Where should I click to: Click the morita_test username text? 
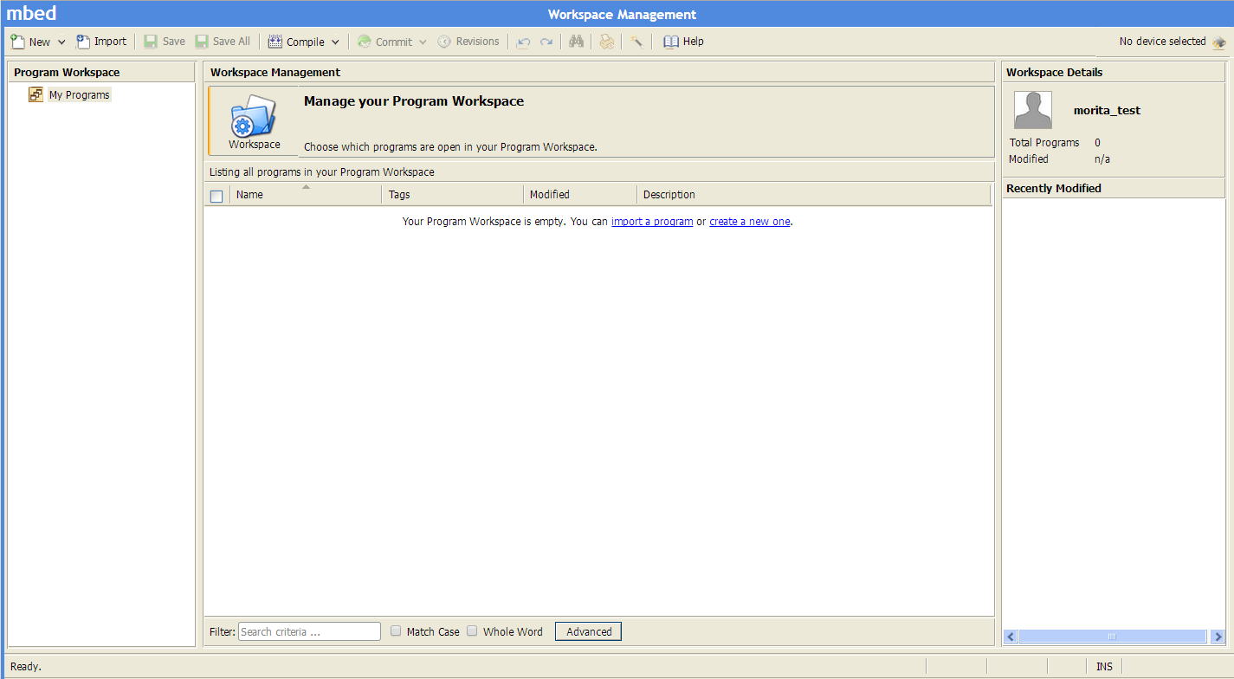[1107, 111]
